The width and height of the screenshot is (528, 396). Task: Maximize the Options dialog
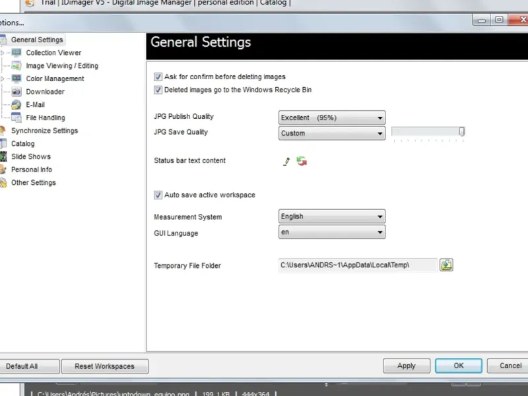tap(499, 20)
